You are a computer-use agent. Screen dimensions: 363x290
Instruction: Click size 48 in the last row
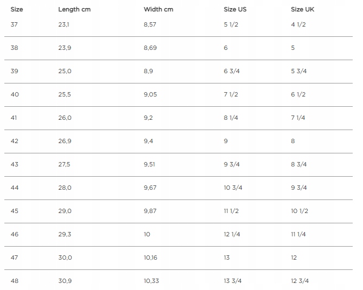point(15,281)
